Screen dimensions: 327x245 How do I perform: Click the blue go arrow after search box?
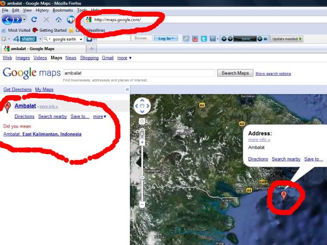click(89, 39)
